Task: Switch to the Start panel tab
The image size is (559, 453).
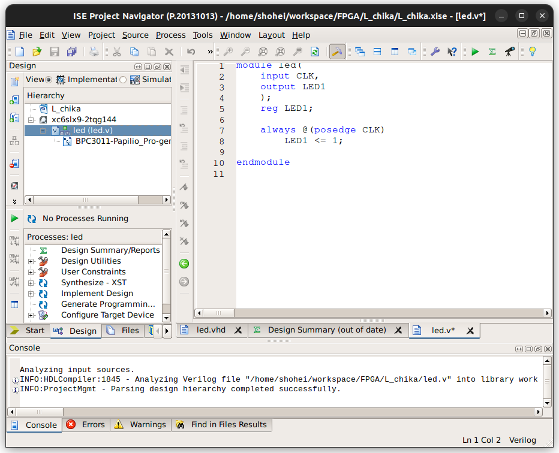Action: (x=28, y=331)
